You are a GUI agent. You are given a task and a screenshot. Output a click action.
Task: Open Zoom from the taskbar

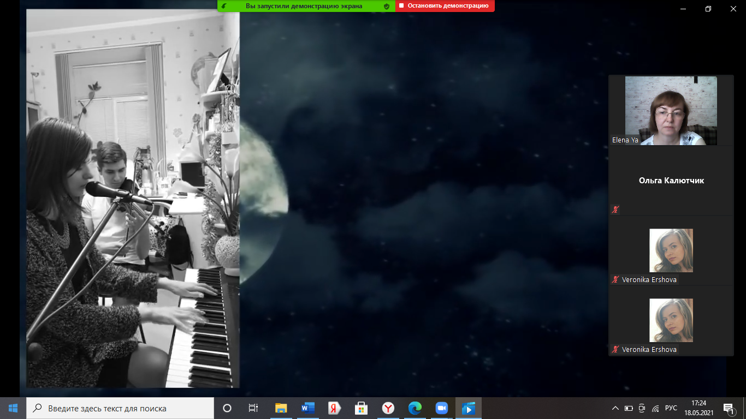click(442, 408)
